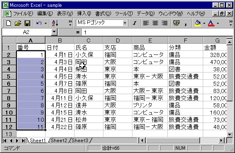235x153 pixels.
Task: Sort ascending with the A-Z icon
Action: pyautogui.click(x=55, y=23)
